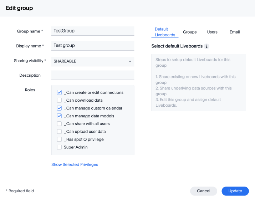The image size is (255, 198).
Task: Open the Groups tab
Action: click(x=190, y=32)
